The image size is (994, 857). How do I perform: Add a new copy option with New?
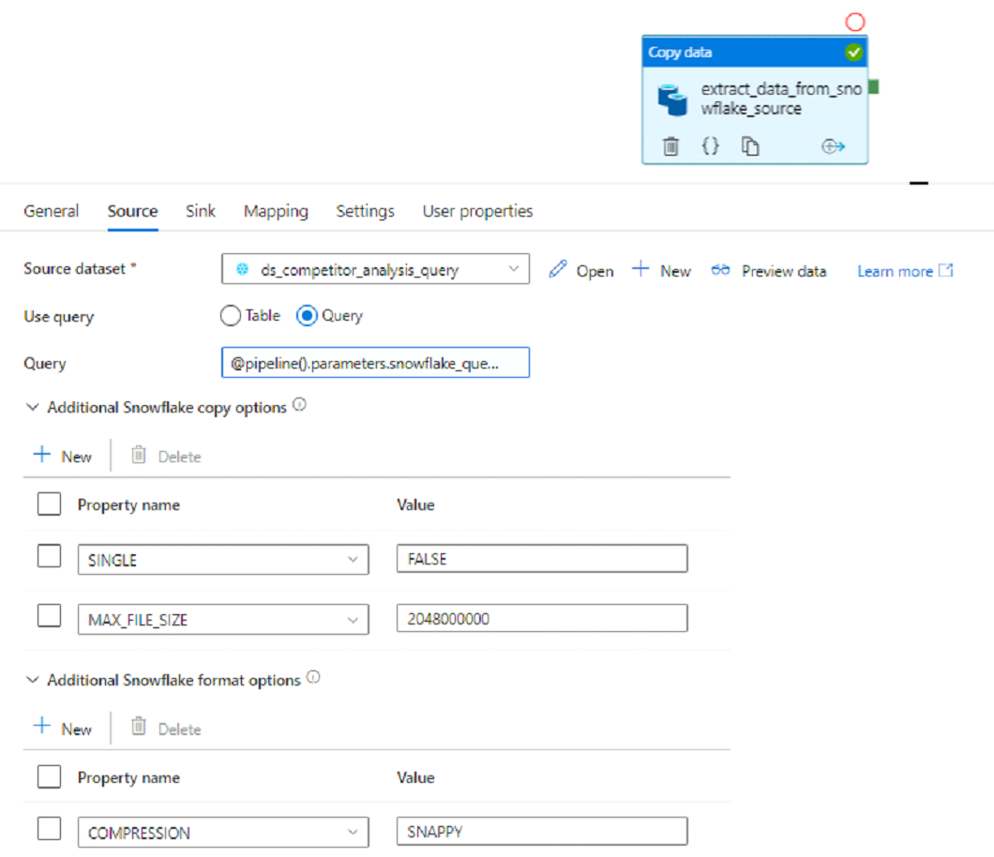(x=63, y=456)
